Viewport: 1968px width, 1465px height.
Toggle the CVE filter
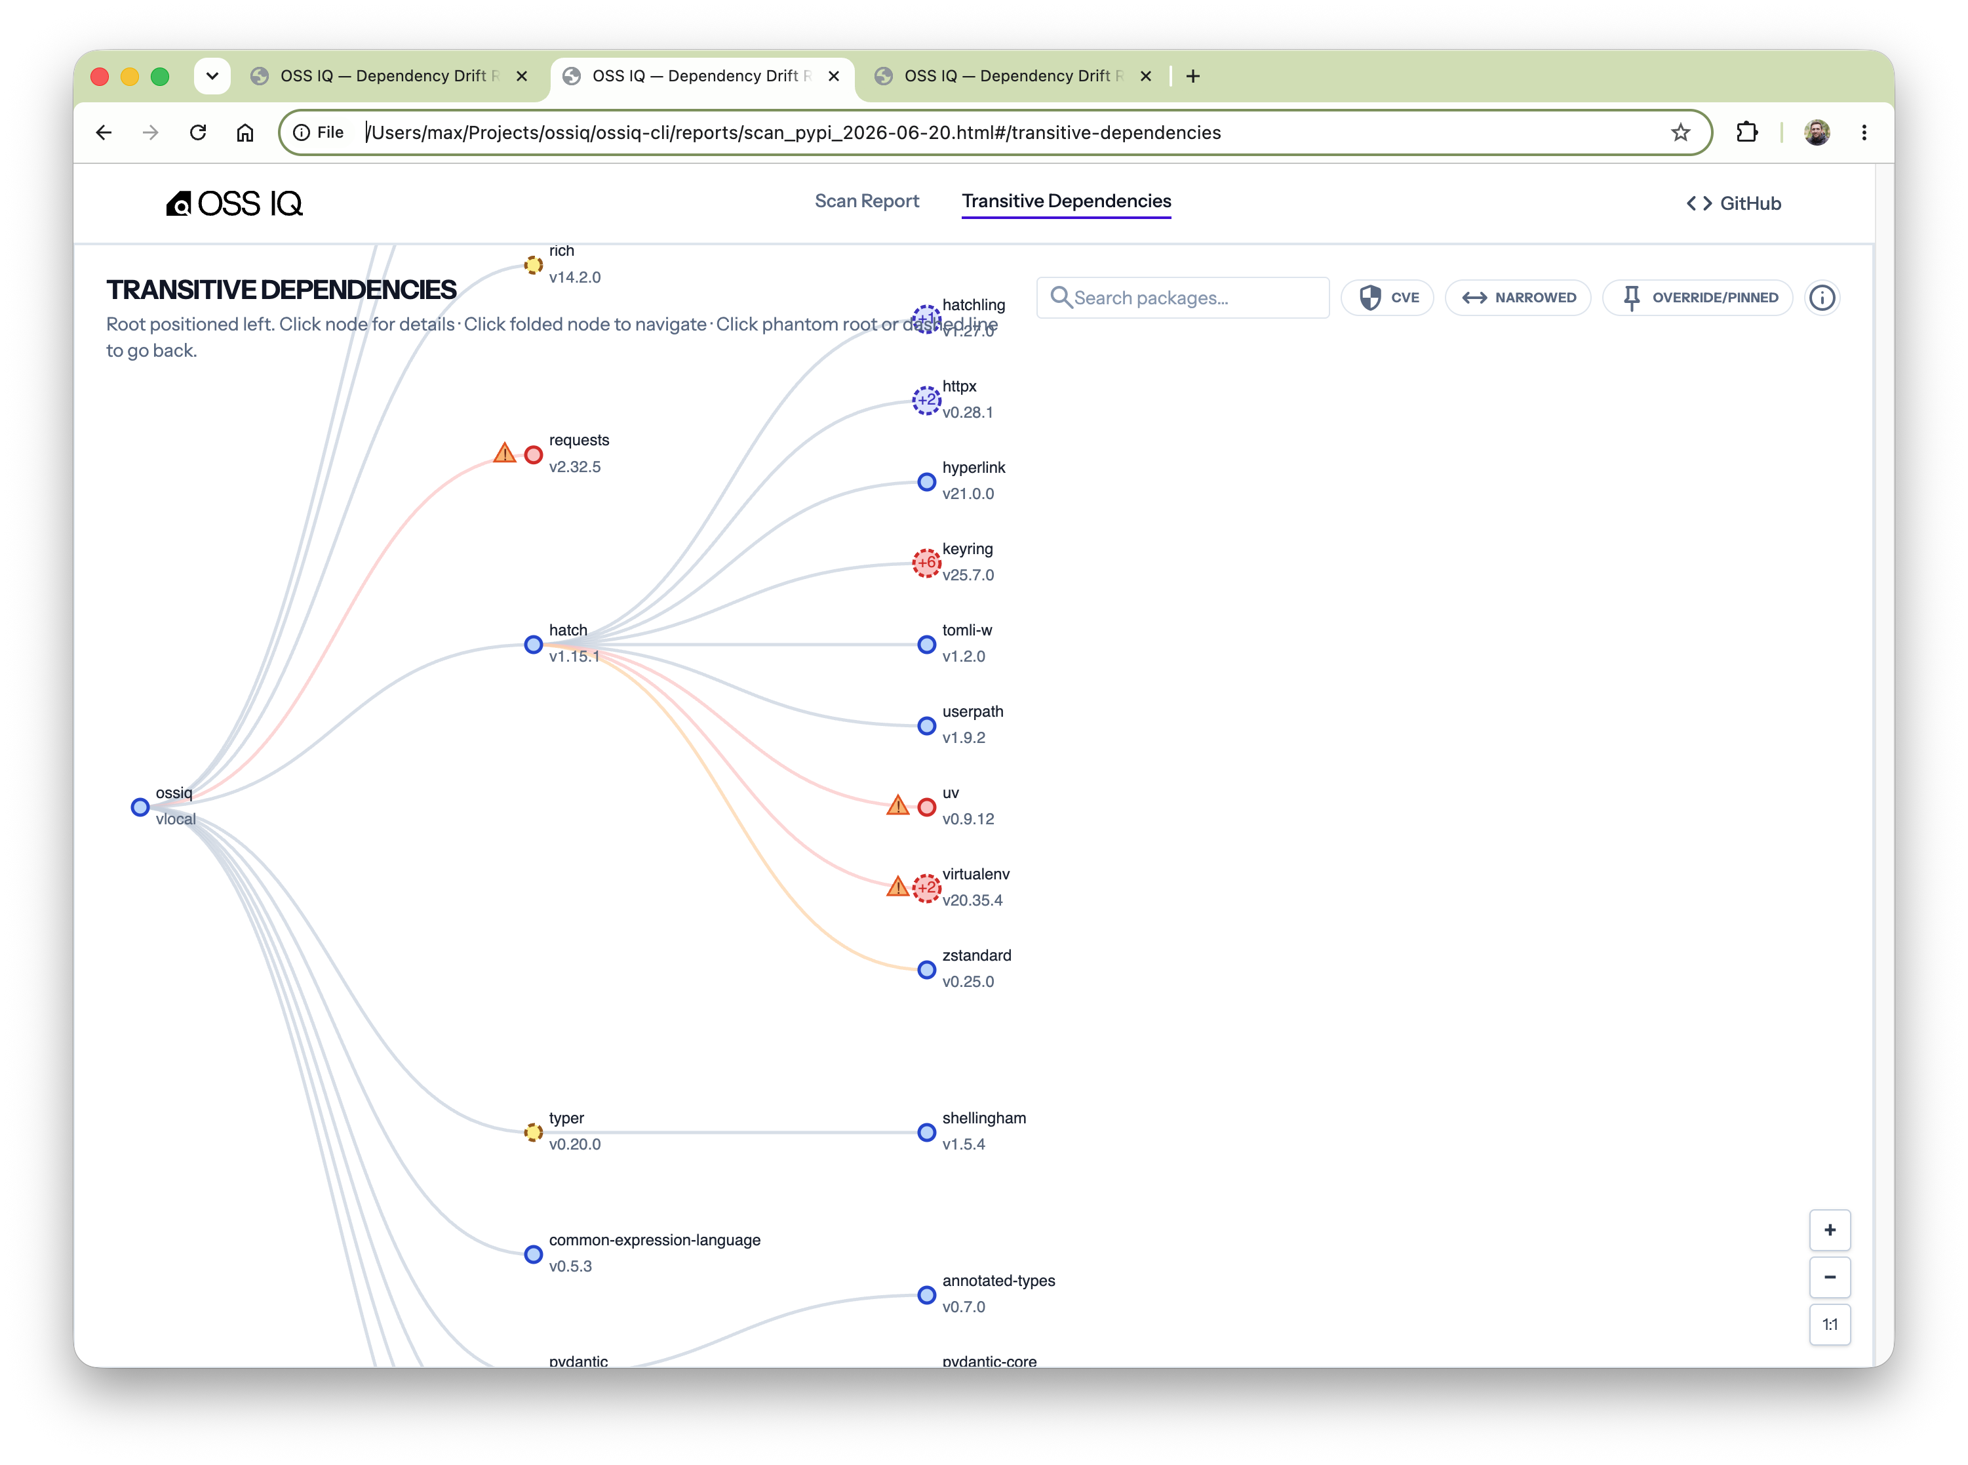(x=1387, y=297)
